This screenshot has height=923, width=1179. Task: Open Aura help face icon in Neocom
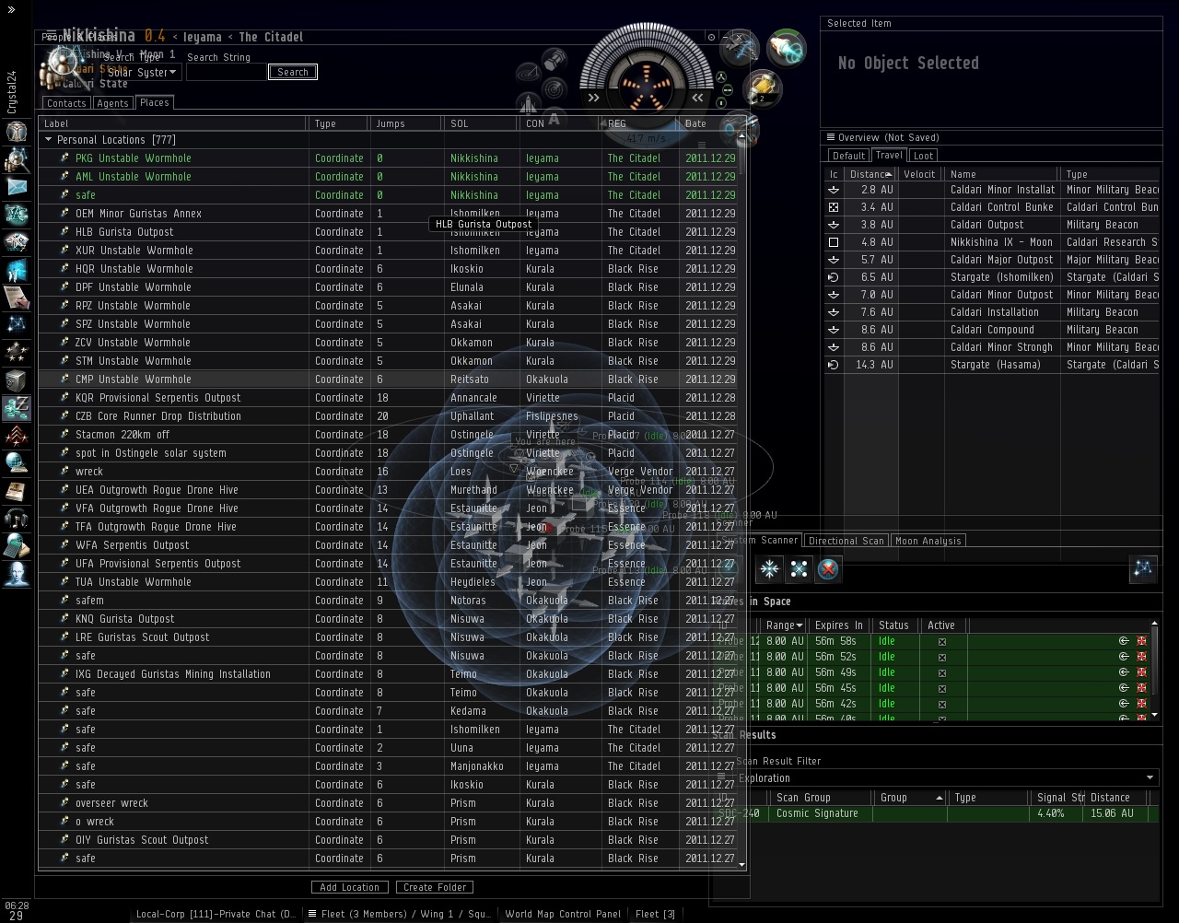(x=17, y=574)
